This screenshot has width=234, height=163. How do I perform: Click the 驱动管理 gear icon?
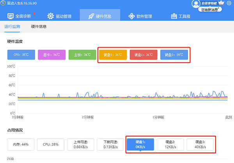[51, 16]
